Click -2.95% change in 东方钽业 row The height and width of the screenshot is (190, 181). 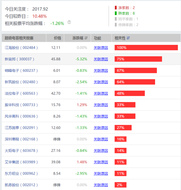(x=81, y=174)
